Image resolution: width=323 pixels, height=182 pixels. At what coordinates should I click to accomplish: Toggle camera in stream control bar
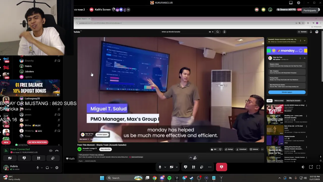tap(172, 167)
